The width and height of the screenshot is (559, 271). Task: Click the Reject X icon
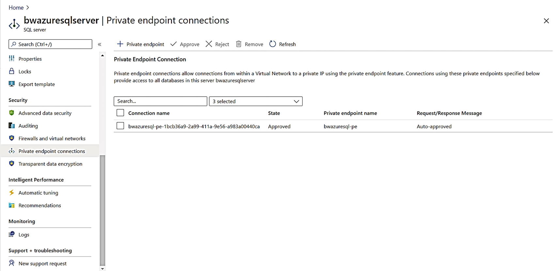click(209, 44)
